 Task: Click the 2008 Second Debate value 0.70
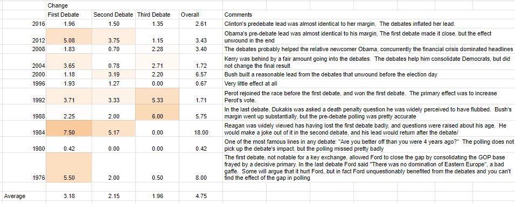(113, 49)
